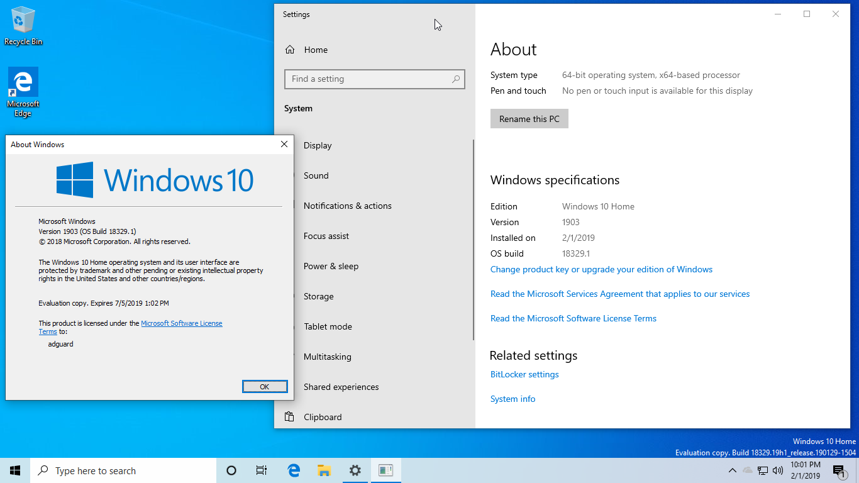This screenshot has width=859, height=483.
Task: Open the Windows Start menu
Action: [x=15, y=470]
